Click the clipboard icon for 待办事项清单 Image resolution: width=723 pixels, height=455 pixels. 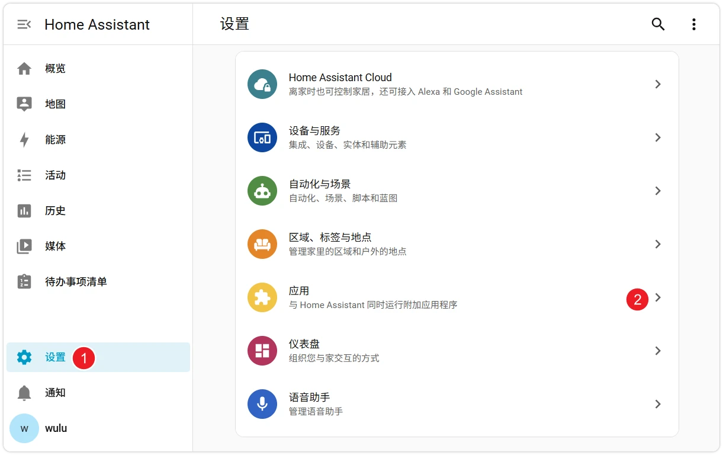24,281
